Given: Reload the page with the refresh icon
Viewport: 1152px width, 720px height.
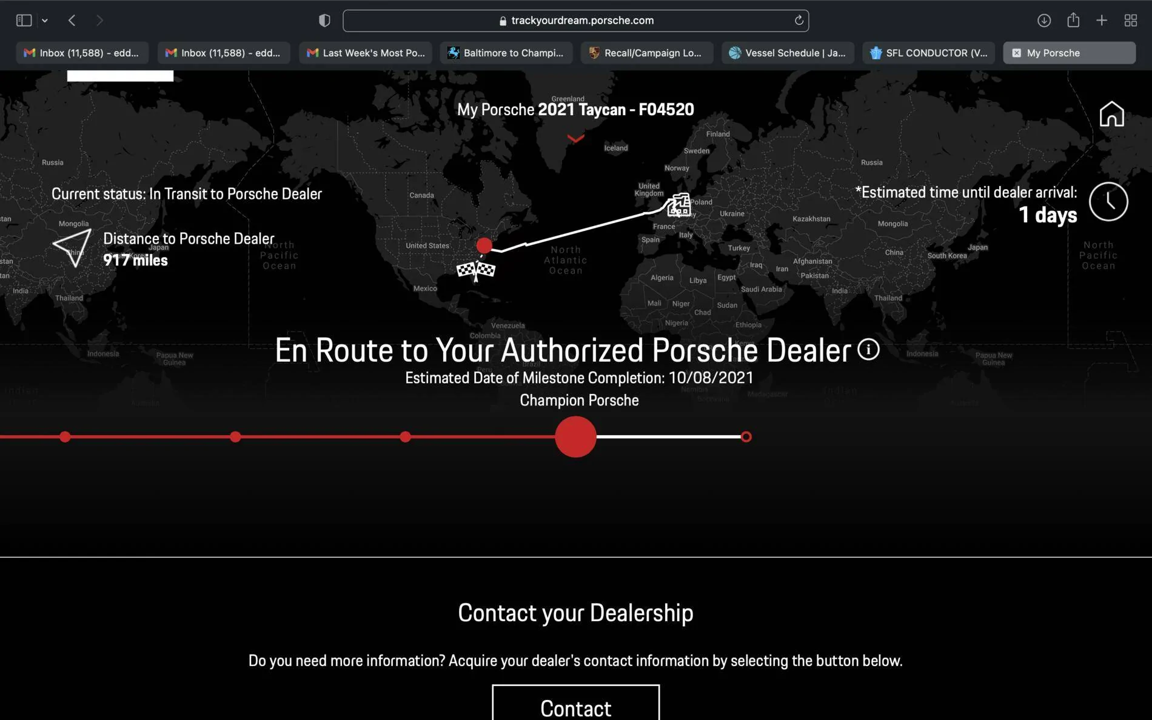Looking at the screenshot, I should 799,21.
